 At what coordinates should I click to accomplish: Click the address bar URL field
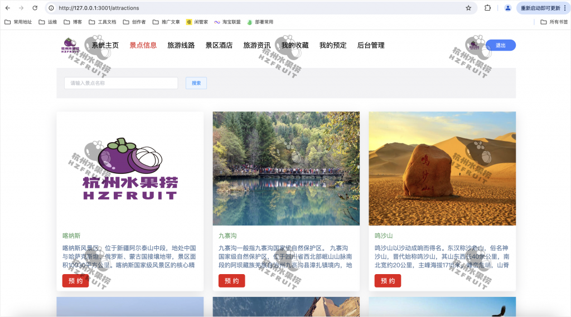coord(260,8)
